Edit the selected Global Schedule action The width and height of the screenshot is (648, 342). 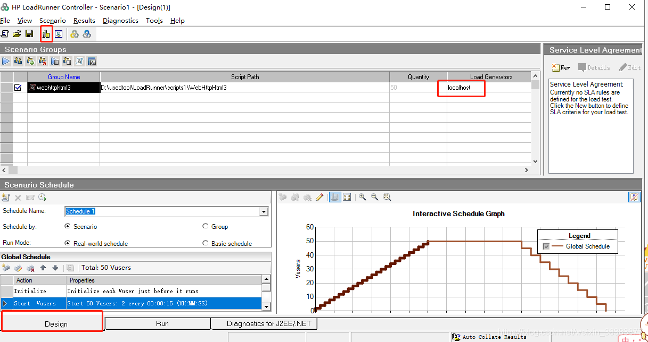(18, 268)
